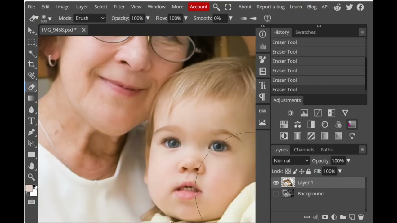Open the search magnifier icon
Screen dimensions: 397x223
(216, 7)
